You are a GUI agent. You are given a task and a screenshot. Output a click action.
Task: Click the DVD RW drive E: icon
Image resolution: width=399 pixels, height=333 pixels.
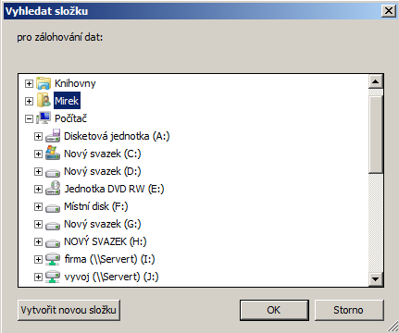tap(53, 189)
